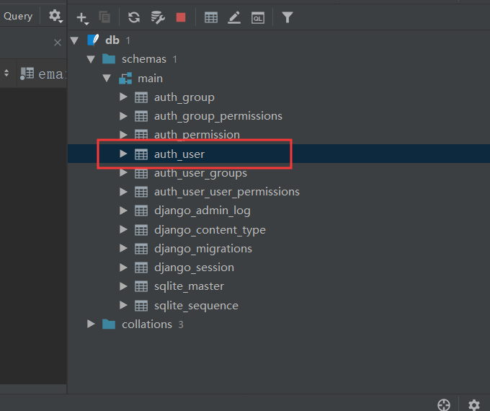The height and width of the screenshot is (411, 490).
Task: Select the django_migrations table
Action: click(x=202, y=248)
